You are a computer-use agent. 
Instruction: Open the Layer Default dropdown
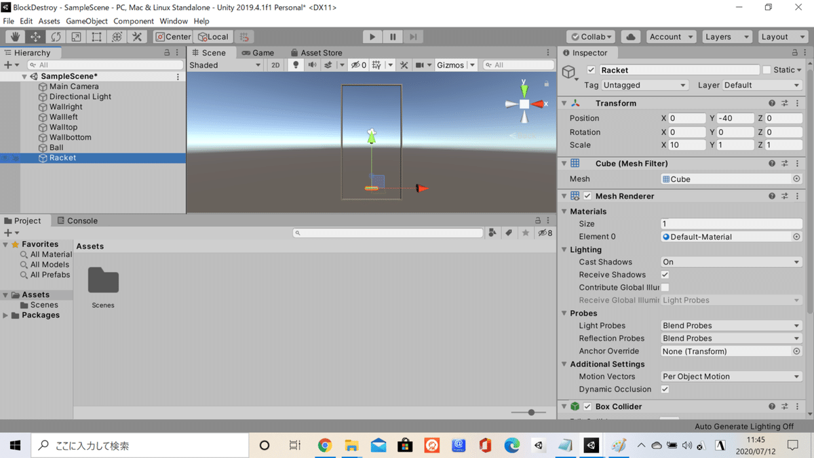(x=762, y=85)
